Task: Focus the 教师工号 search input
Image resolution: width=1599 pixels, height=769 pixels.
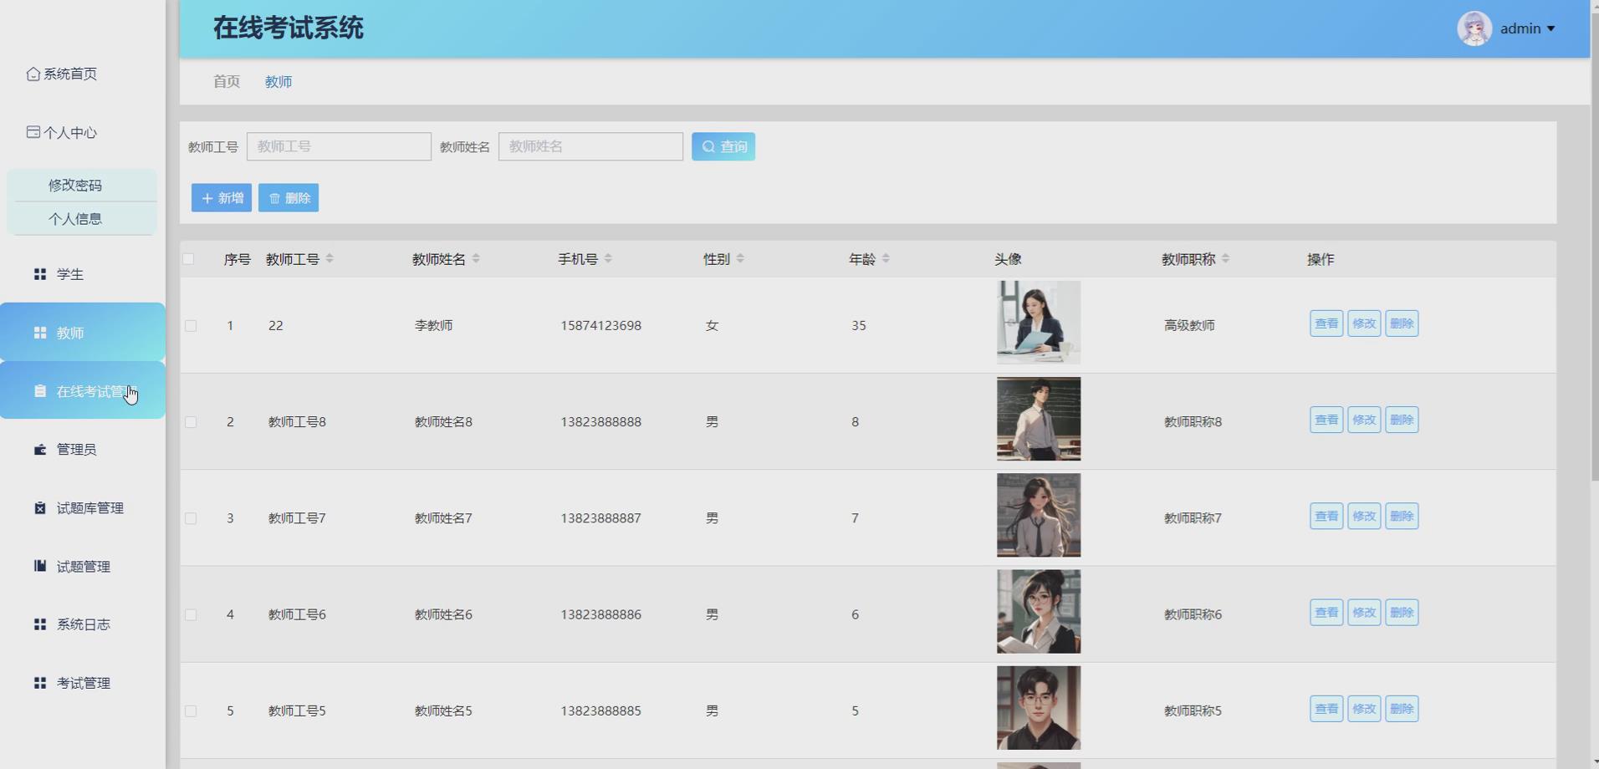Action: [339, 146]
